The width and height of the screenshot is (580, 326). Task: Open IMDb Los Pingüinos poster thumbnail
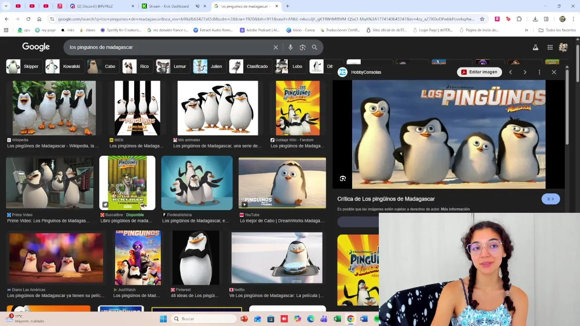point(137,108)
